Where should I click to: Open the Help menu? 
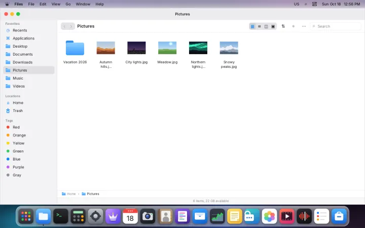pyautogui.click(x=100, y=4)
